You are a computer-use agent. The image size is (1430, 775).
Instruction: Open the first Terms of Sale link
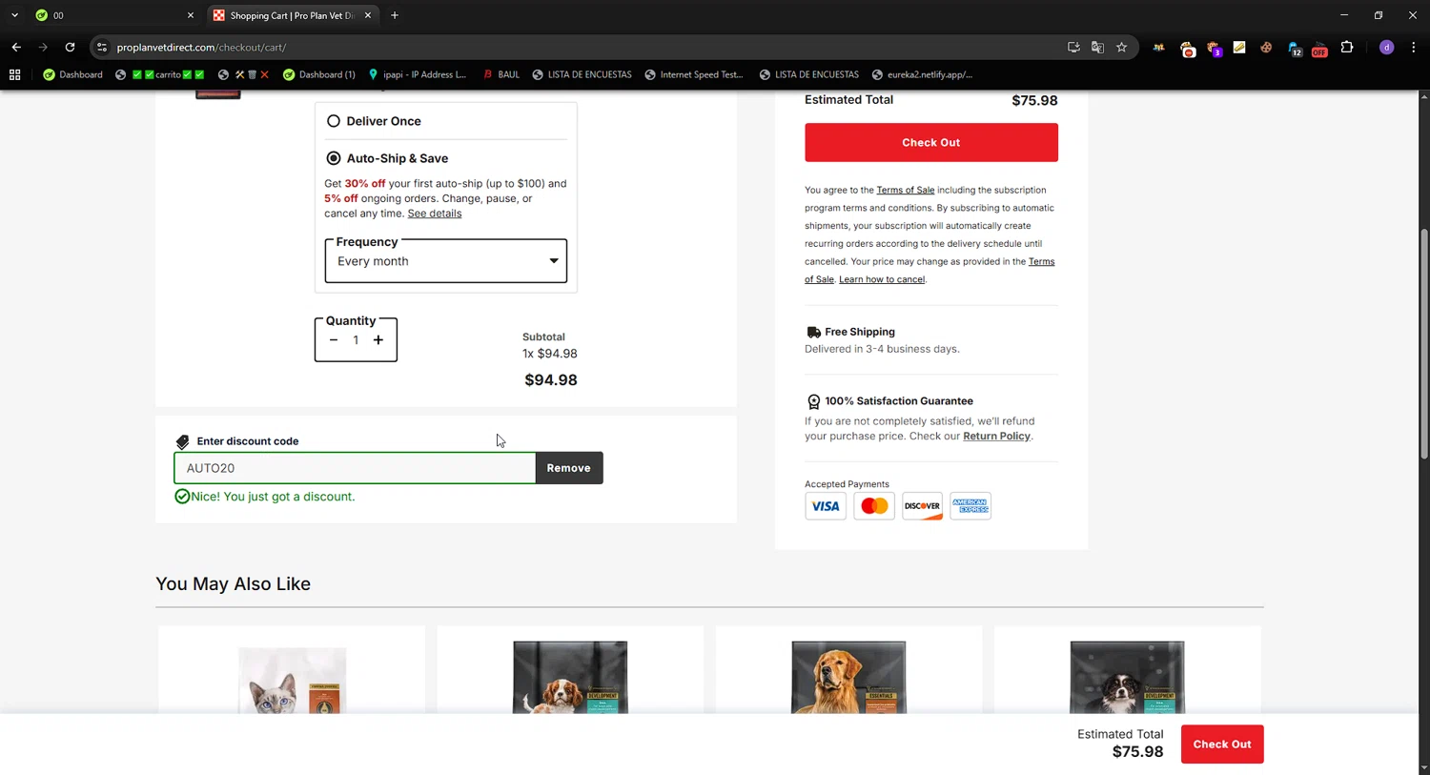click(906, 191)
